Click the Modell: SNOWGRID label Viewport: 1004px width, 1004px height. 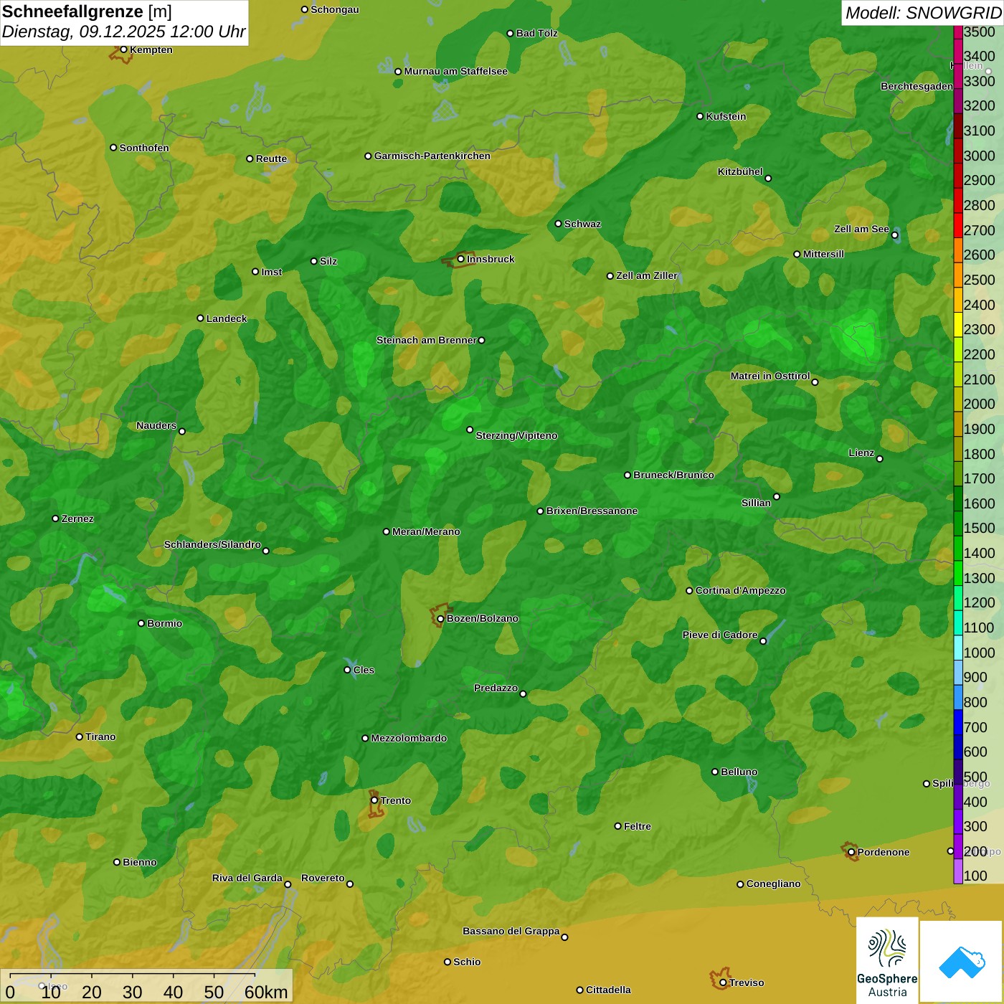tap(923, 13)
